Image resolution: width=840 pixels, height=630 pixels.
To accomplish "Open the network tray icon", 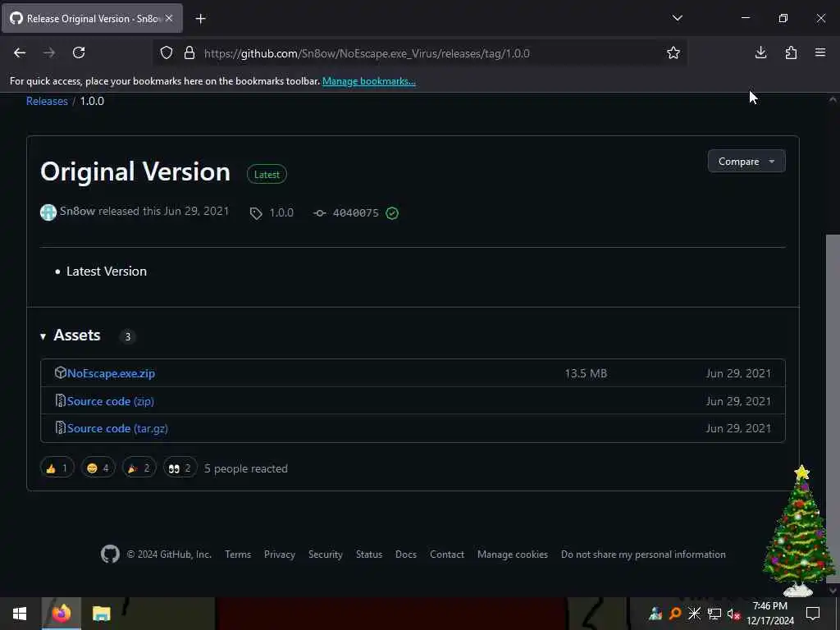I will (x=714, y=614).
